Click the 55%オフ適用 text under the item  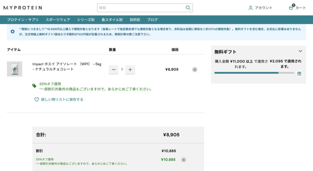click(x=50, y=84)
